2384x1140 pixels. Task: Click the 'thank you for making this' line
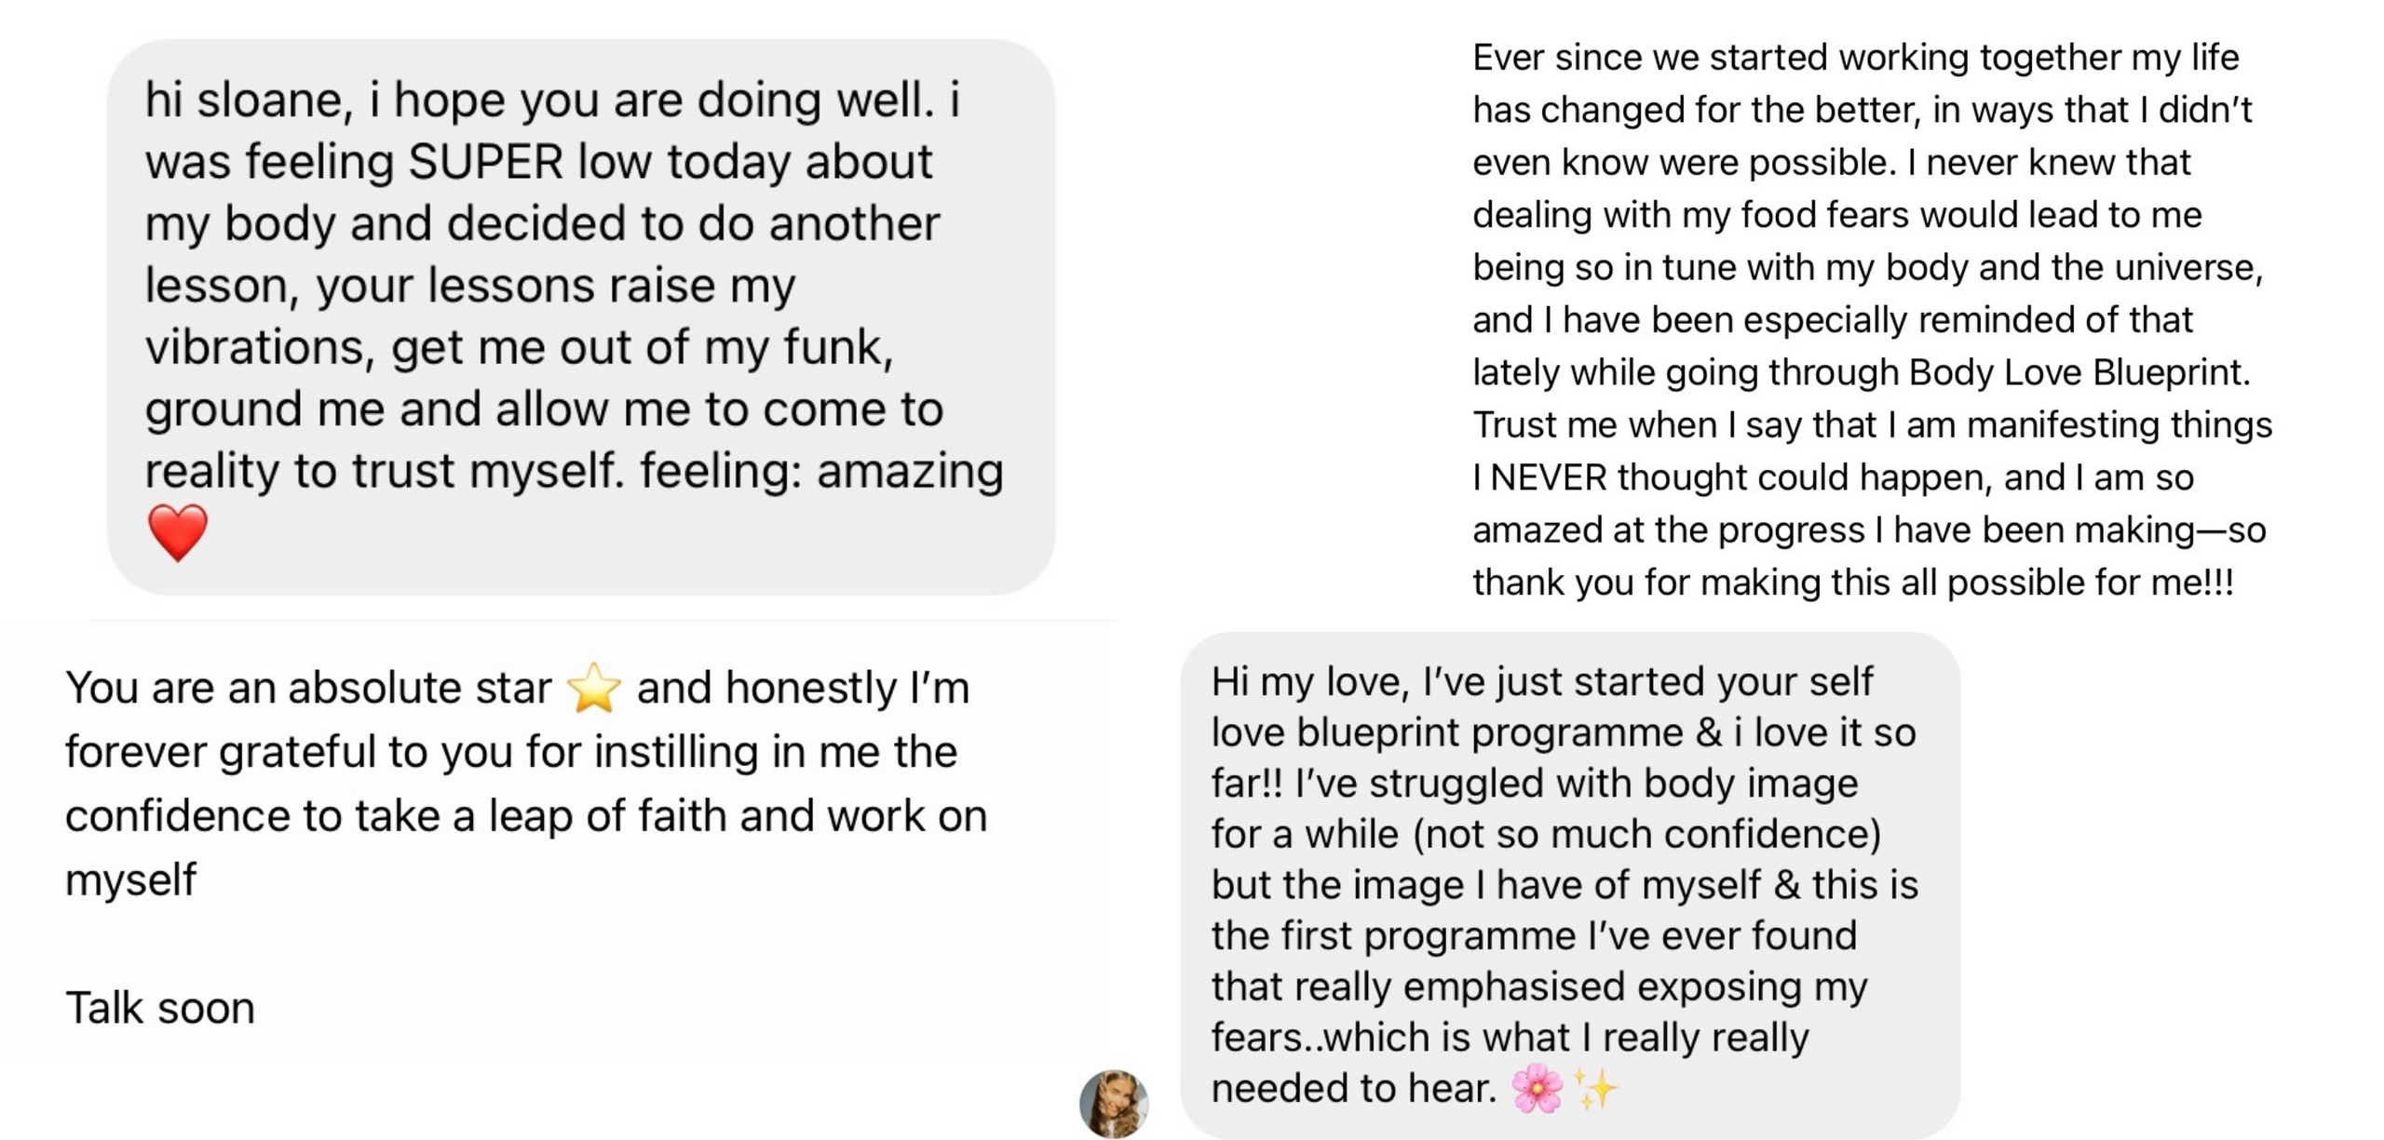1852,583
